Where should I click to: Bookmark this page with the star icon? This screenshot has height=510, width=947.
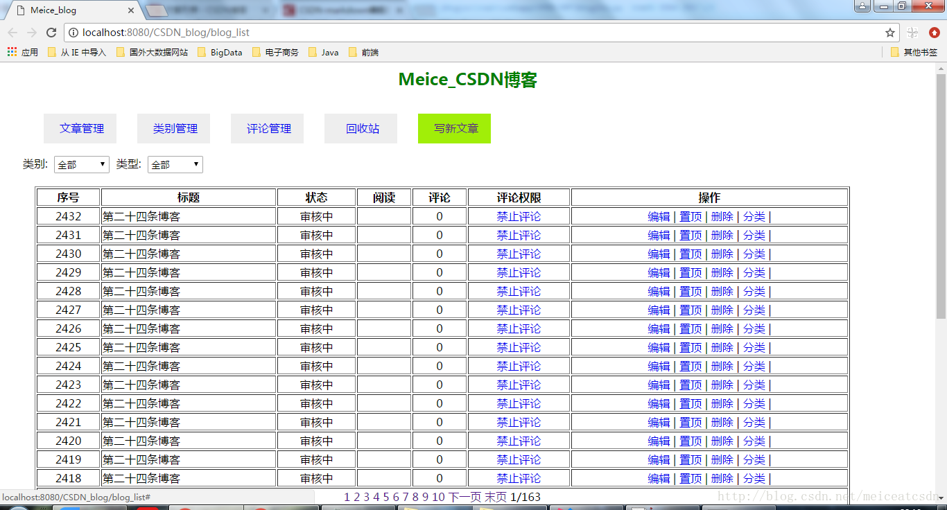pos(890,33)
